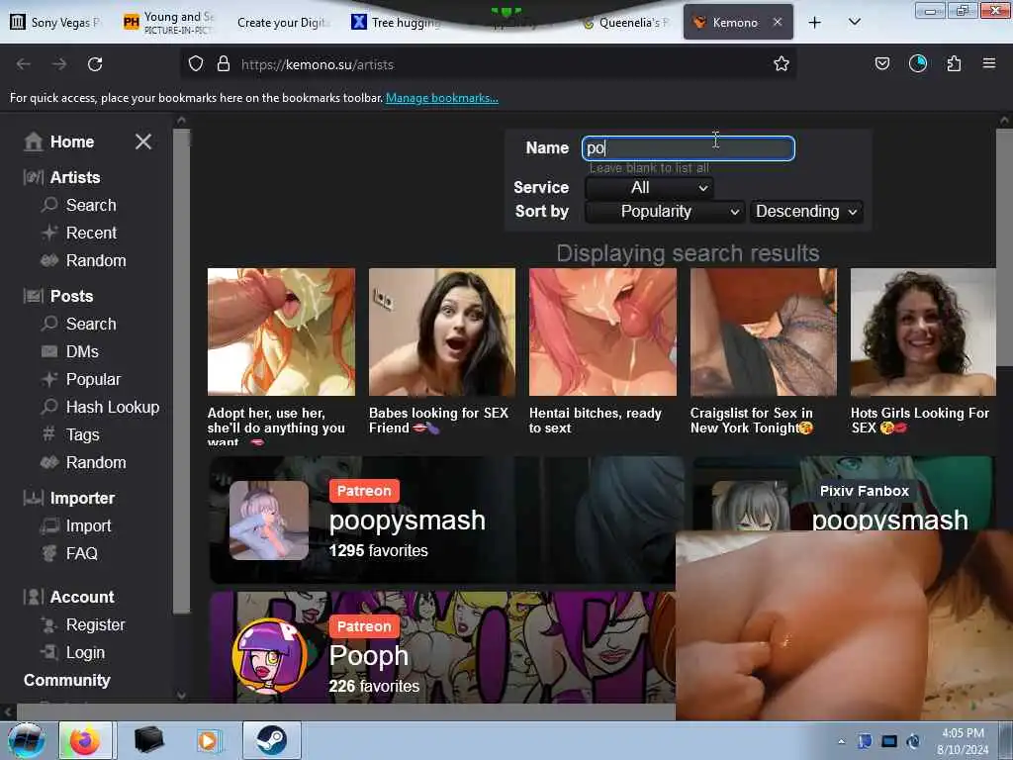Open the shield tracking protection icon
This screenshot has height=760, width=1013.
pos(196,64)
